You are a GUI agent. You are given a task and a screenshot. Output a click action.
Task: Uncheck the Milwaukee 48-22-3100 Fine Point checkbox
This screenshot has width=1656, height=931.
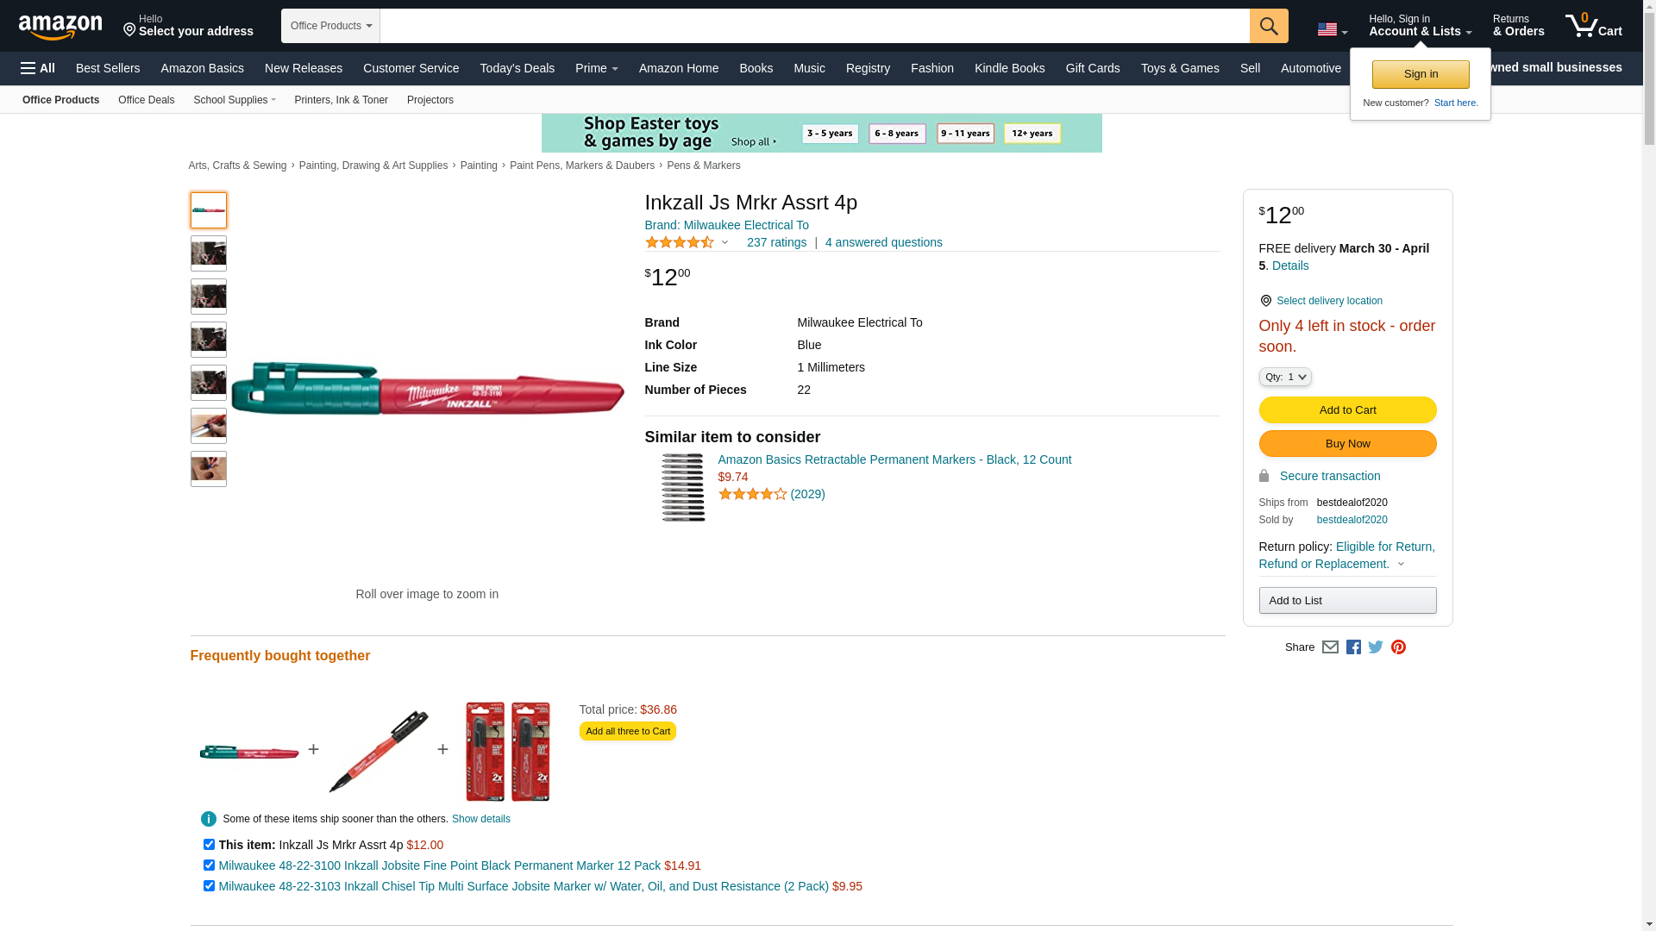click(x=209, y=865)
